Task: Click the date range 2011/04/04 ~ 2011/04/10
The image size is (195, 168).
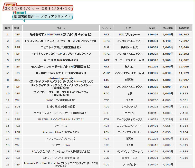Action: pos(38,8)
